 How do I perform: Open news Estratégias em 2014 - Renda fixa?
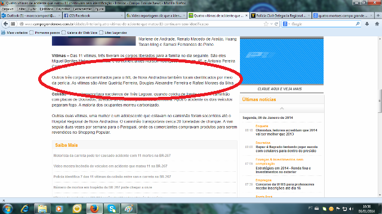pos(283,170)
